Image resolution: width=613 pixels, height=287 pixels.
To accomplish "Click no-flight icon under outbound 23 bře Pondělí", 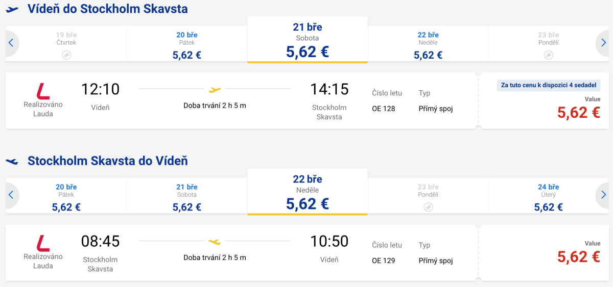I will click(549, 55).
